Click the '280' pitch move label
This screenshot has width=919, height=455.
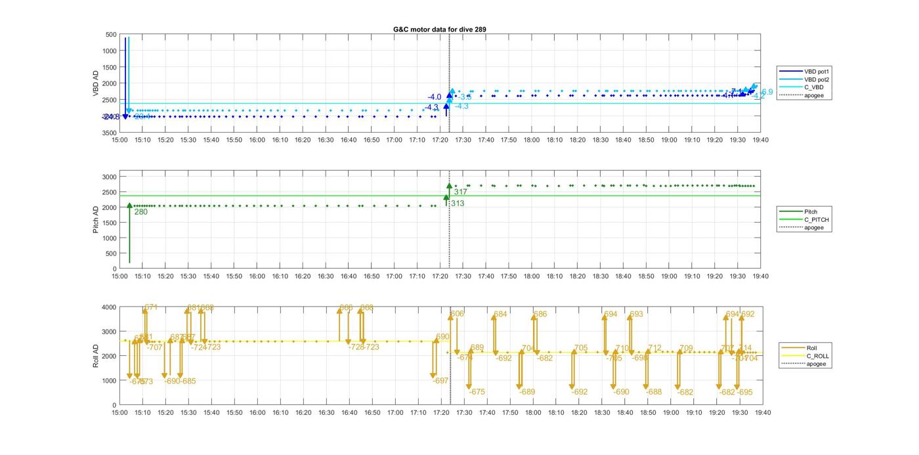pyautogui.click(x=141, y=212)
